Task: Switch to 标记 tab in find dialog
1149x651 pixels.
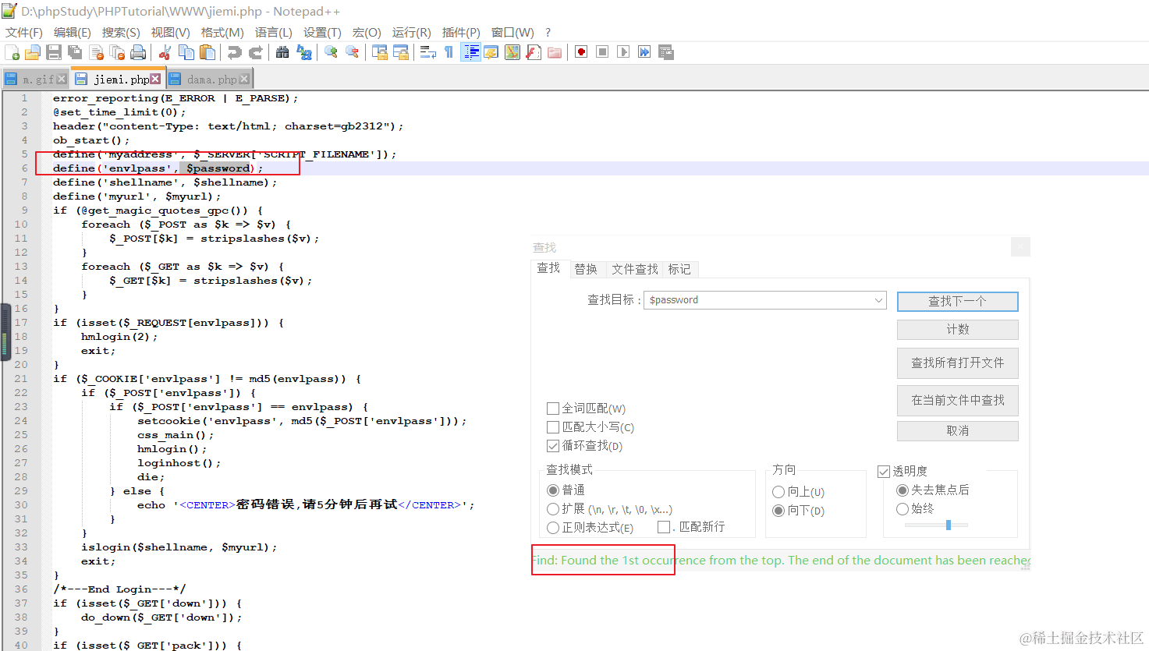Action: [x=679, y=269]
